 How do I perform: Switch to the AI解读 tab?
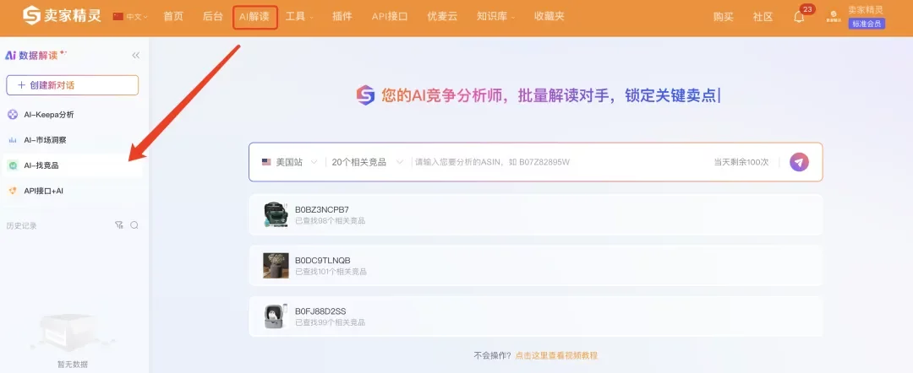254,17
